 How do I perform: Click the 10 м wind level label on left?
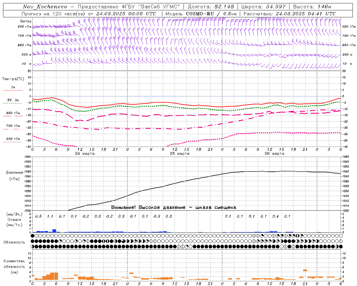point(27,64)
